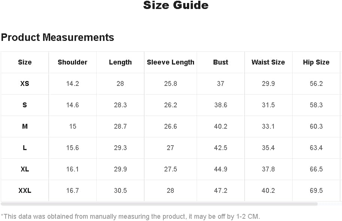Select the Bust column header
Screen dimensions: 342x221
pos(221,62)
